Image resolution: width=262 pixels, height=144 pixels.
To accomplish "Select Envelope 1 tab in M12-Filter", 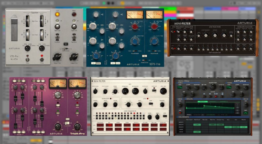I will pos(203,101).
